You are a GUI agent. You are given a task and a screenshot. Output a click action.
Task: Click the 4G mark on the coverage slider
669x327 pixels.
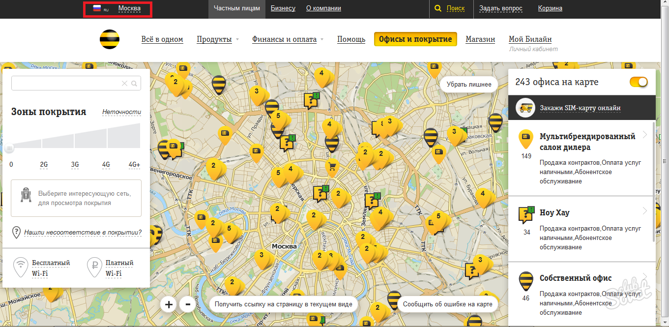[106, 165]
